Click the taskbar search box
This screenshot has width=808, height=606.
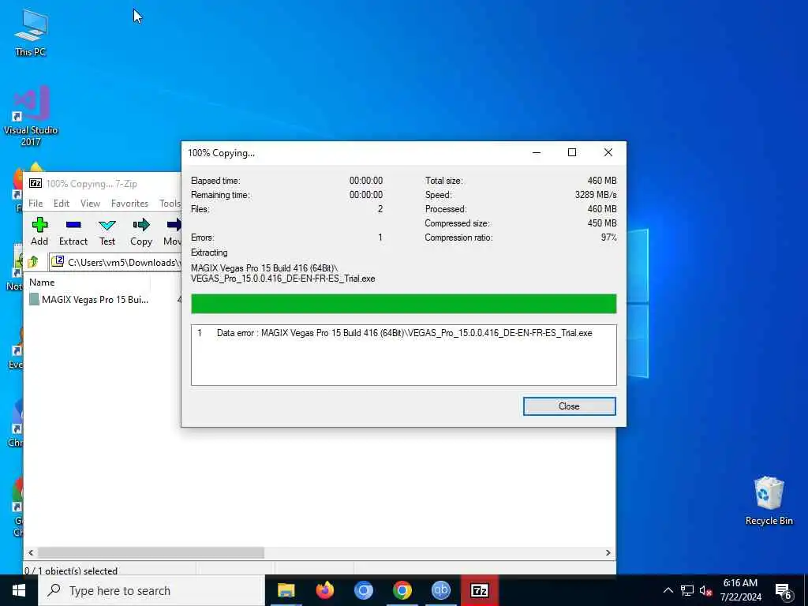151,590
